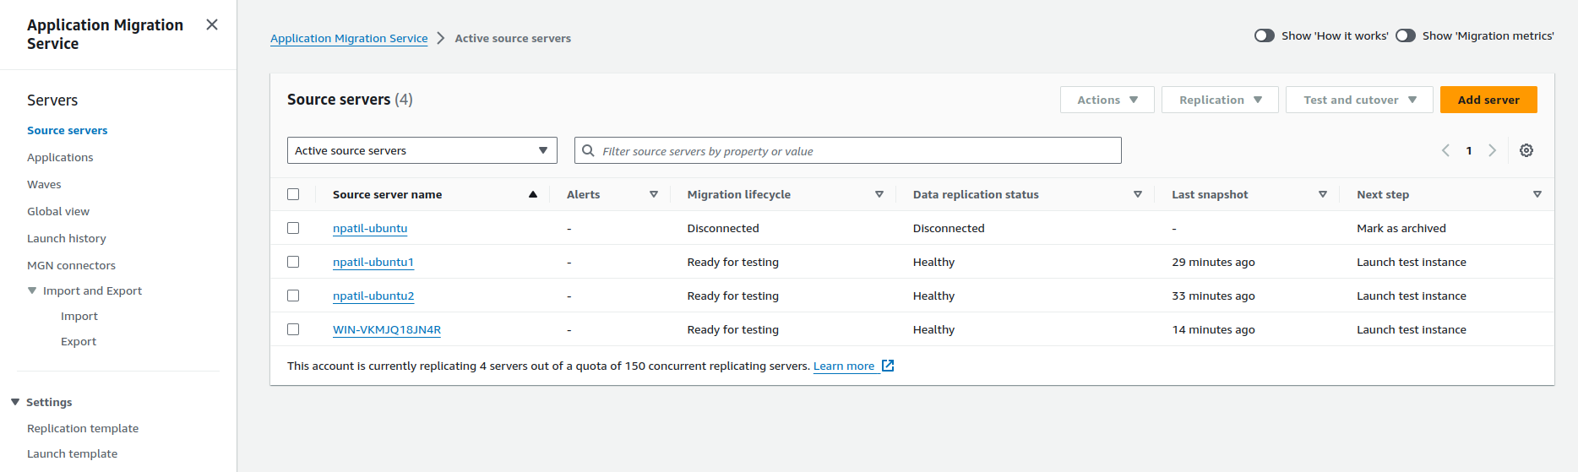This screenshot has height=472, width=1578.
Task: Open the Actions dropdown
Action: 1107,100
